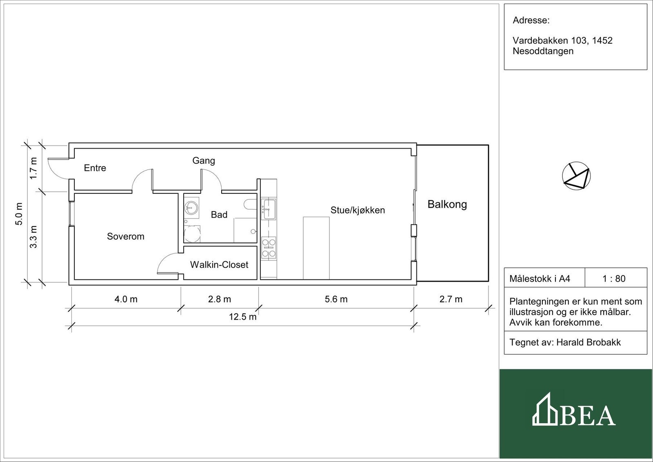Click the toilet symbol in Bad

pos(250,204)
